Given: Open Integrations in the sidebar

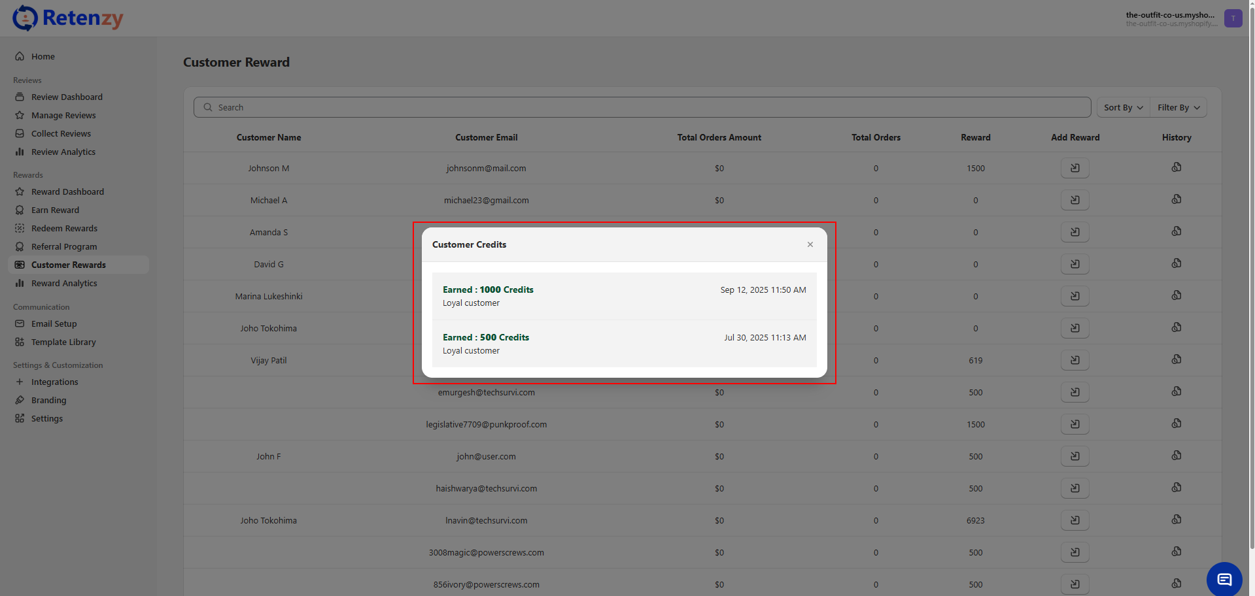Looking at the screenshot, I should point(54,382).
